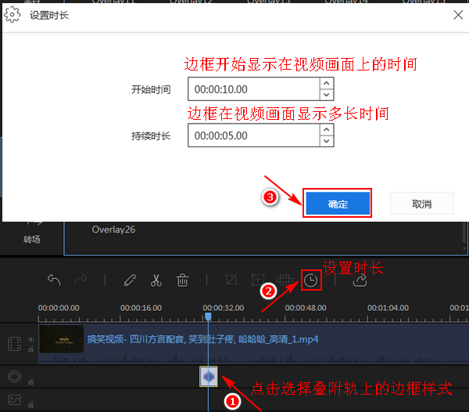Click the trash delete icon
Screen dimensions: 469x412
182,280
